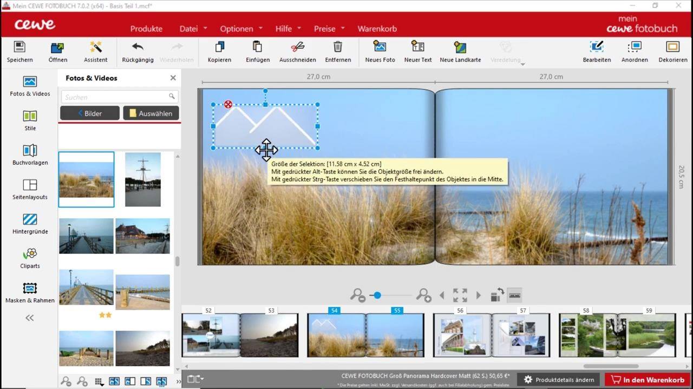Open the thumbnail grid view dropdown
Image resolution: width=693 pixels, height=389 pixels.
click(99, 381)
